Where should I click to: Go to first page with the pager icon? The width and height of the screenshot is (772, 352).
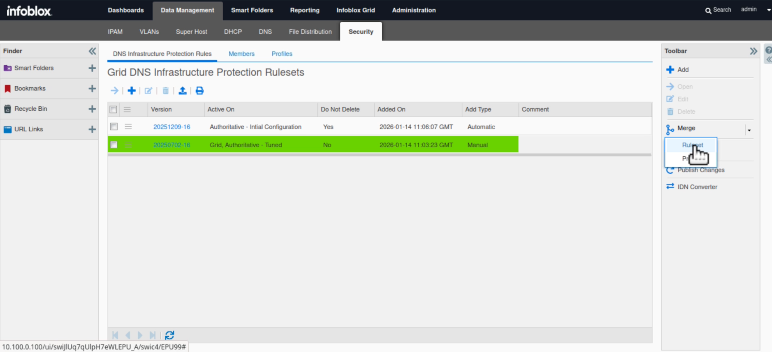tap(115, 335)
